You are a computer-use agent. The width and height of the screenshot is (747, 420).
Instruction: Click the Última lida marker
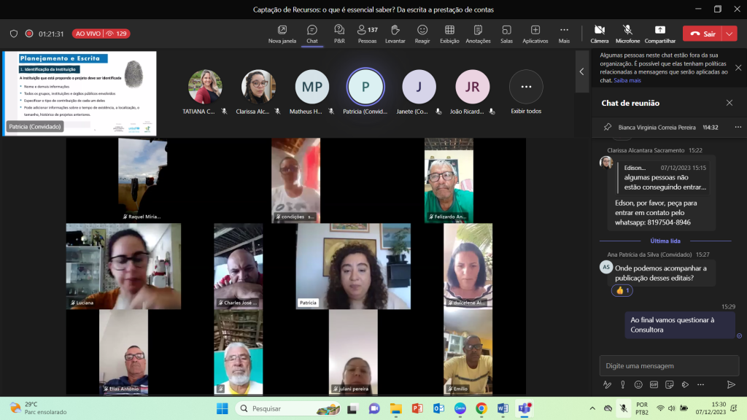[x=665, y=241]
